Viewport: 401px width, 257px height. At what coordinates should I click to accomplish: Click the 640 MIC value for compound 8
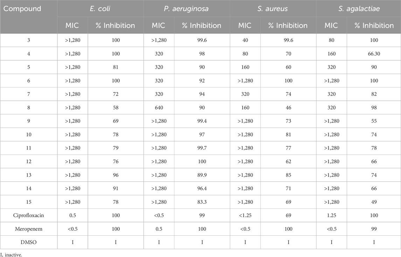[159, 107]
